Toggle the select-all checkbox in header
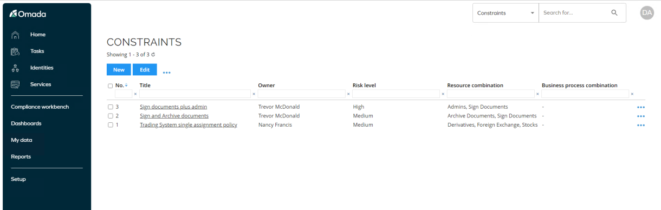 pos(111,86)
